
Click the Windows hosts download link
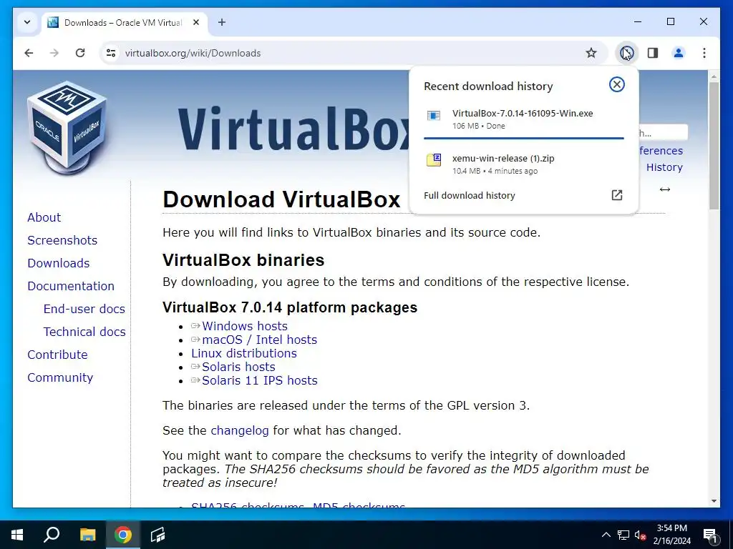(x=245, y=326)
